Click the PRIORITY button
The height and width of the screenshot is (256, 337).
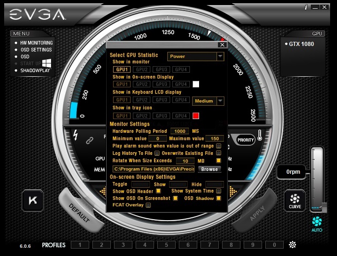click(246, 140)
